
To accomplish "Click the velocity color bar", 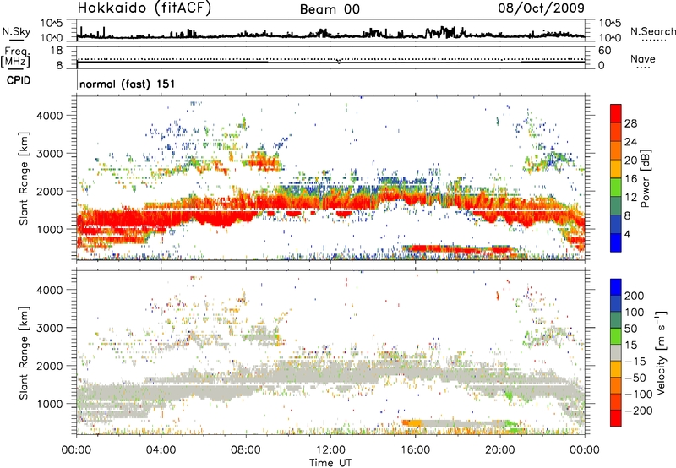I will click(615, 352).
